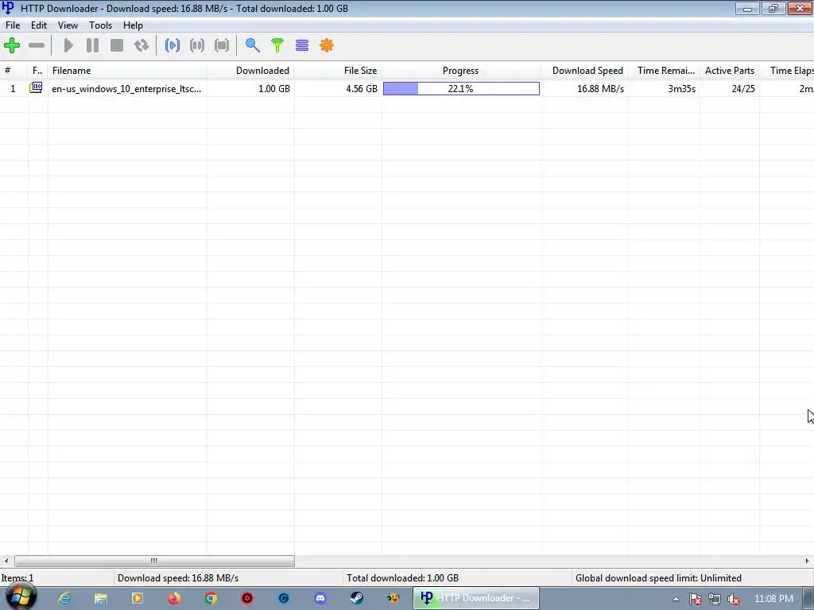
Task: Open the Help menu
Action: 133,25
